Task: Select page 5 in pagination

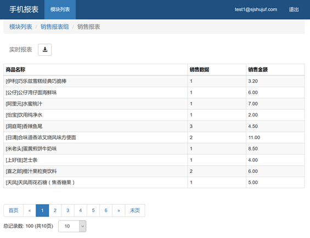Action: [93, 211]
